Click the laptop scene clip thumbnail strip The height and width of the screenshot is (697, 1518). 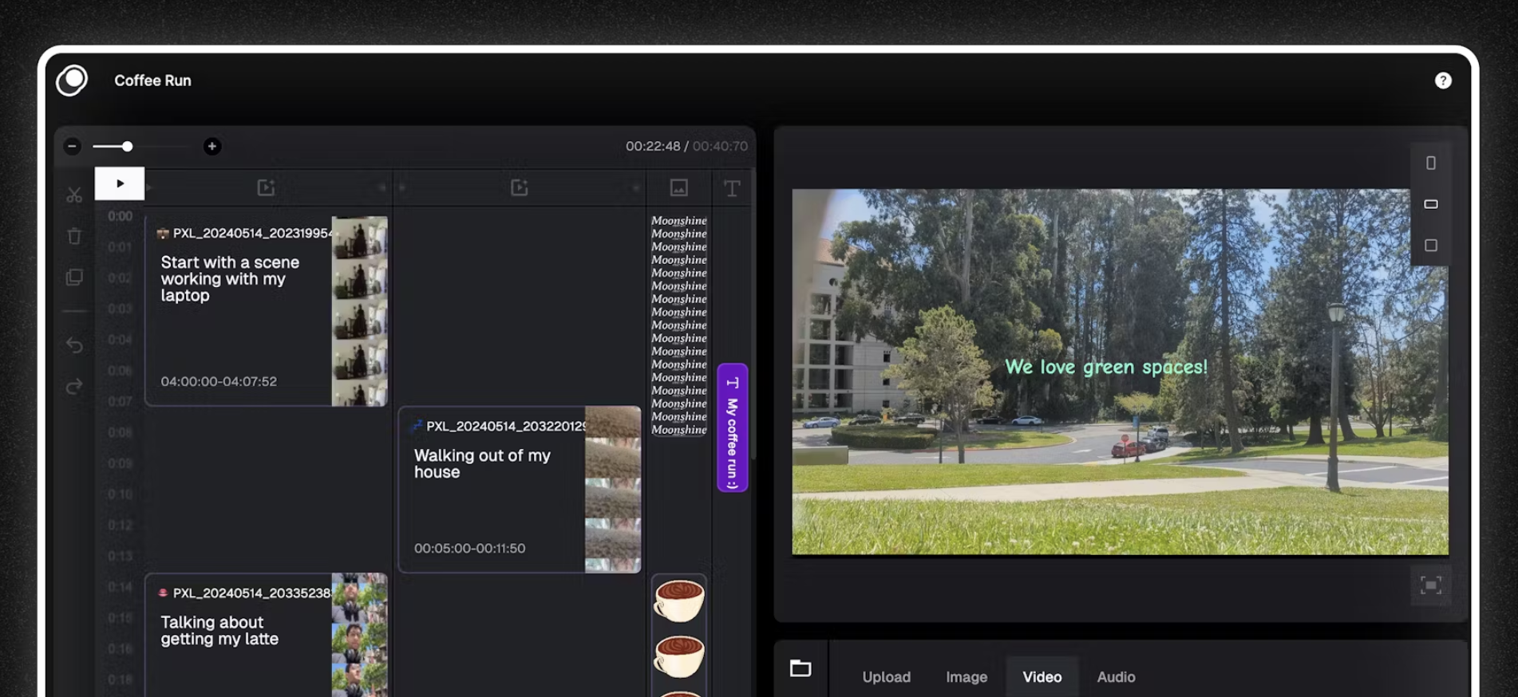359,311
